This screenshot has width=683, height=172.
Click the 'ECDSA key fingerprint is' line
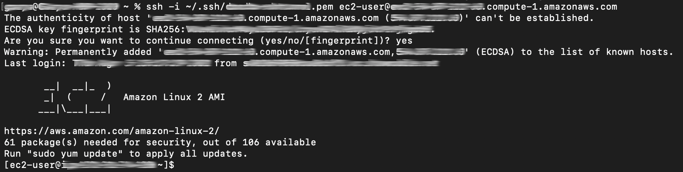[219, 29]
